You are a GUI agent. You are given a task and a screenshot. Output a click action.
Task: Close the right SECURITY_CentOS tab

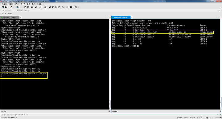coord(129,17)
